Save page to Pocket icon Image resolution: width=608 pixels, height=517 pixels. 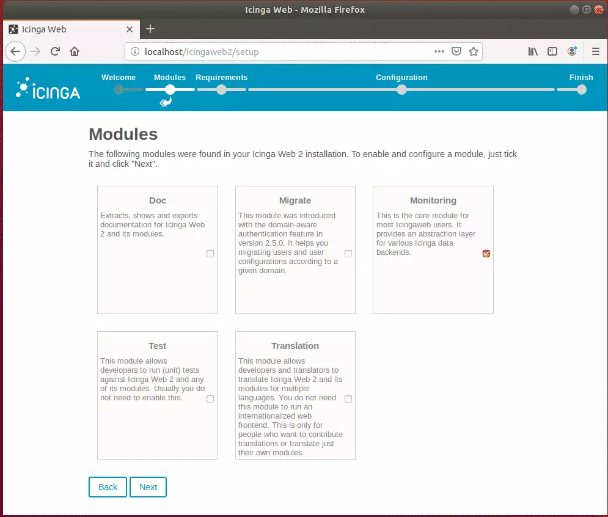[456, 51]
